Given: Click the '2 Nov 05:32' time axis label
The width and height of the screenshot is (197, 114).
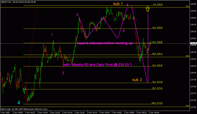Looking at the screenshot, I should click(142, 112).
